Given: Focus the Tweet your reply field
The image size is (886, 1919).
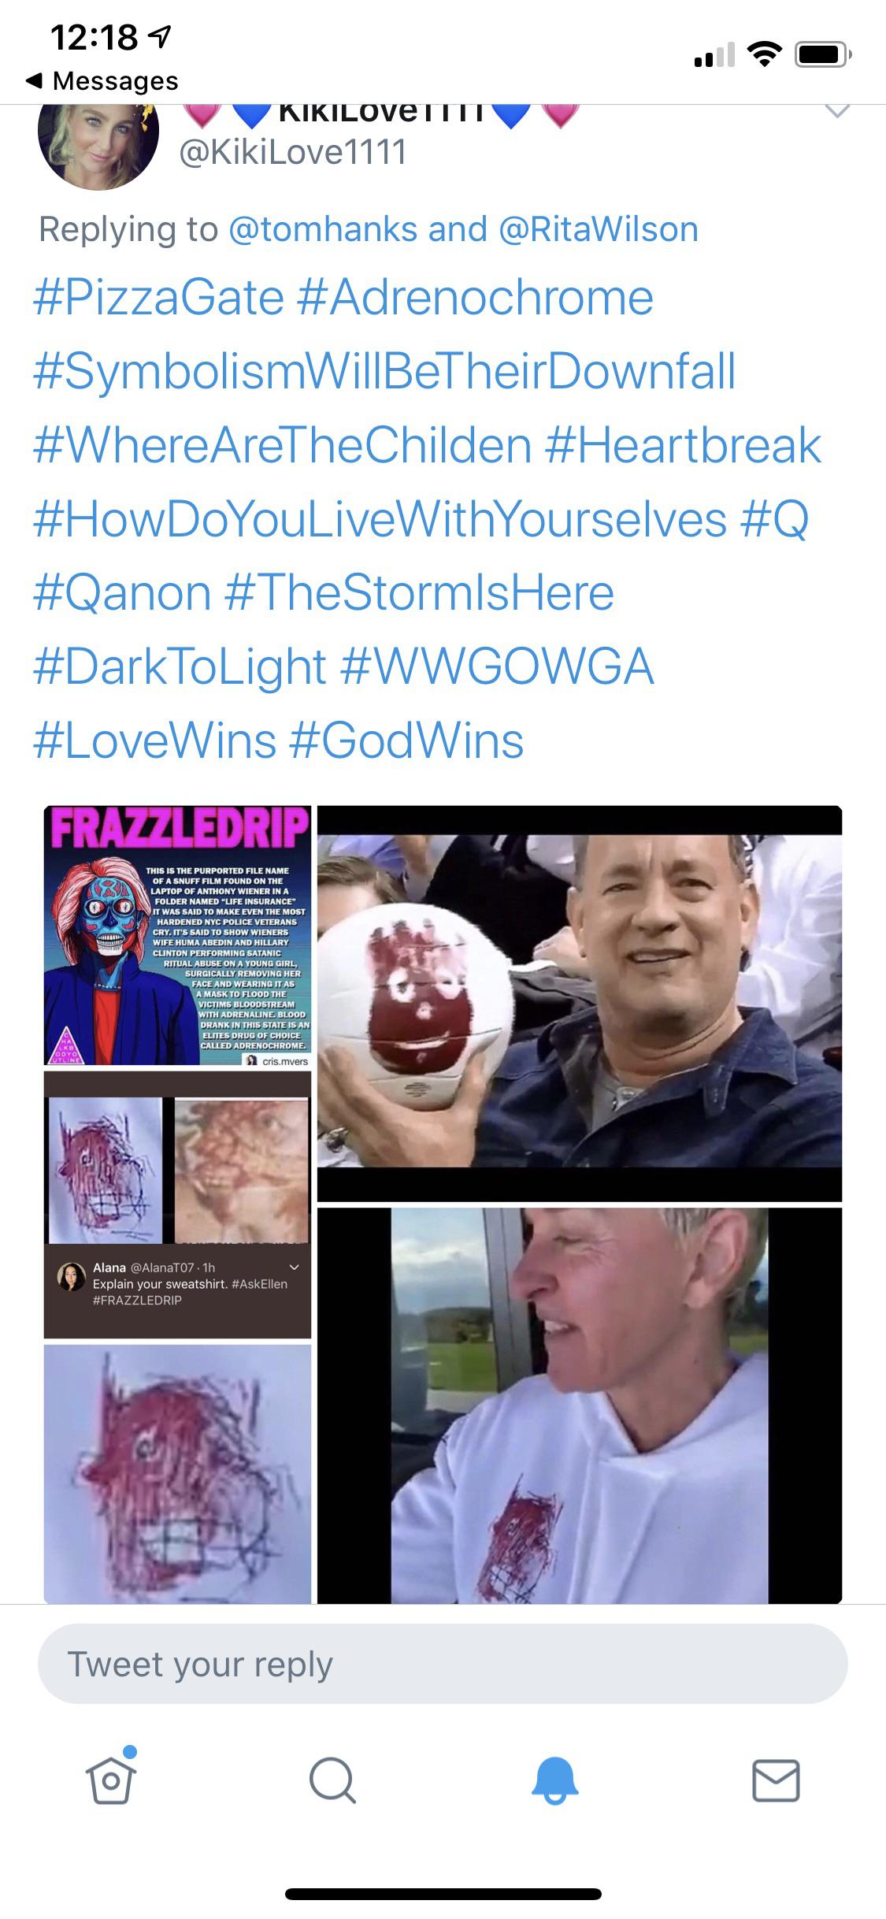Looking at the screenshot, I should [x=443, y=1664].
